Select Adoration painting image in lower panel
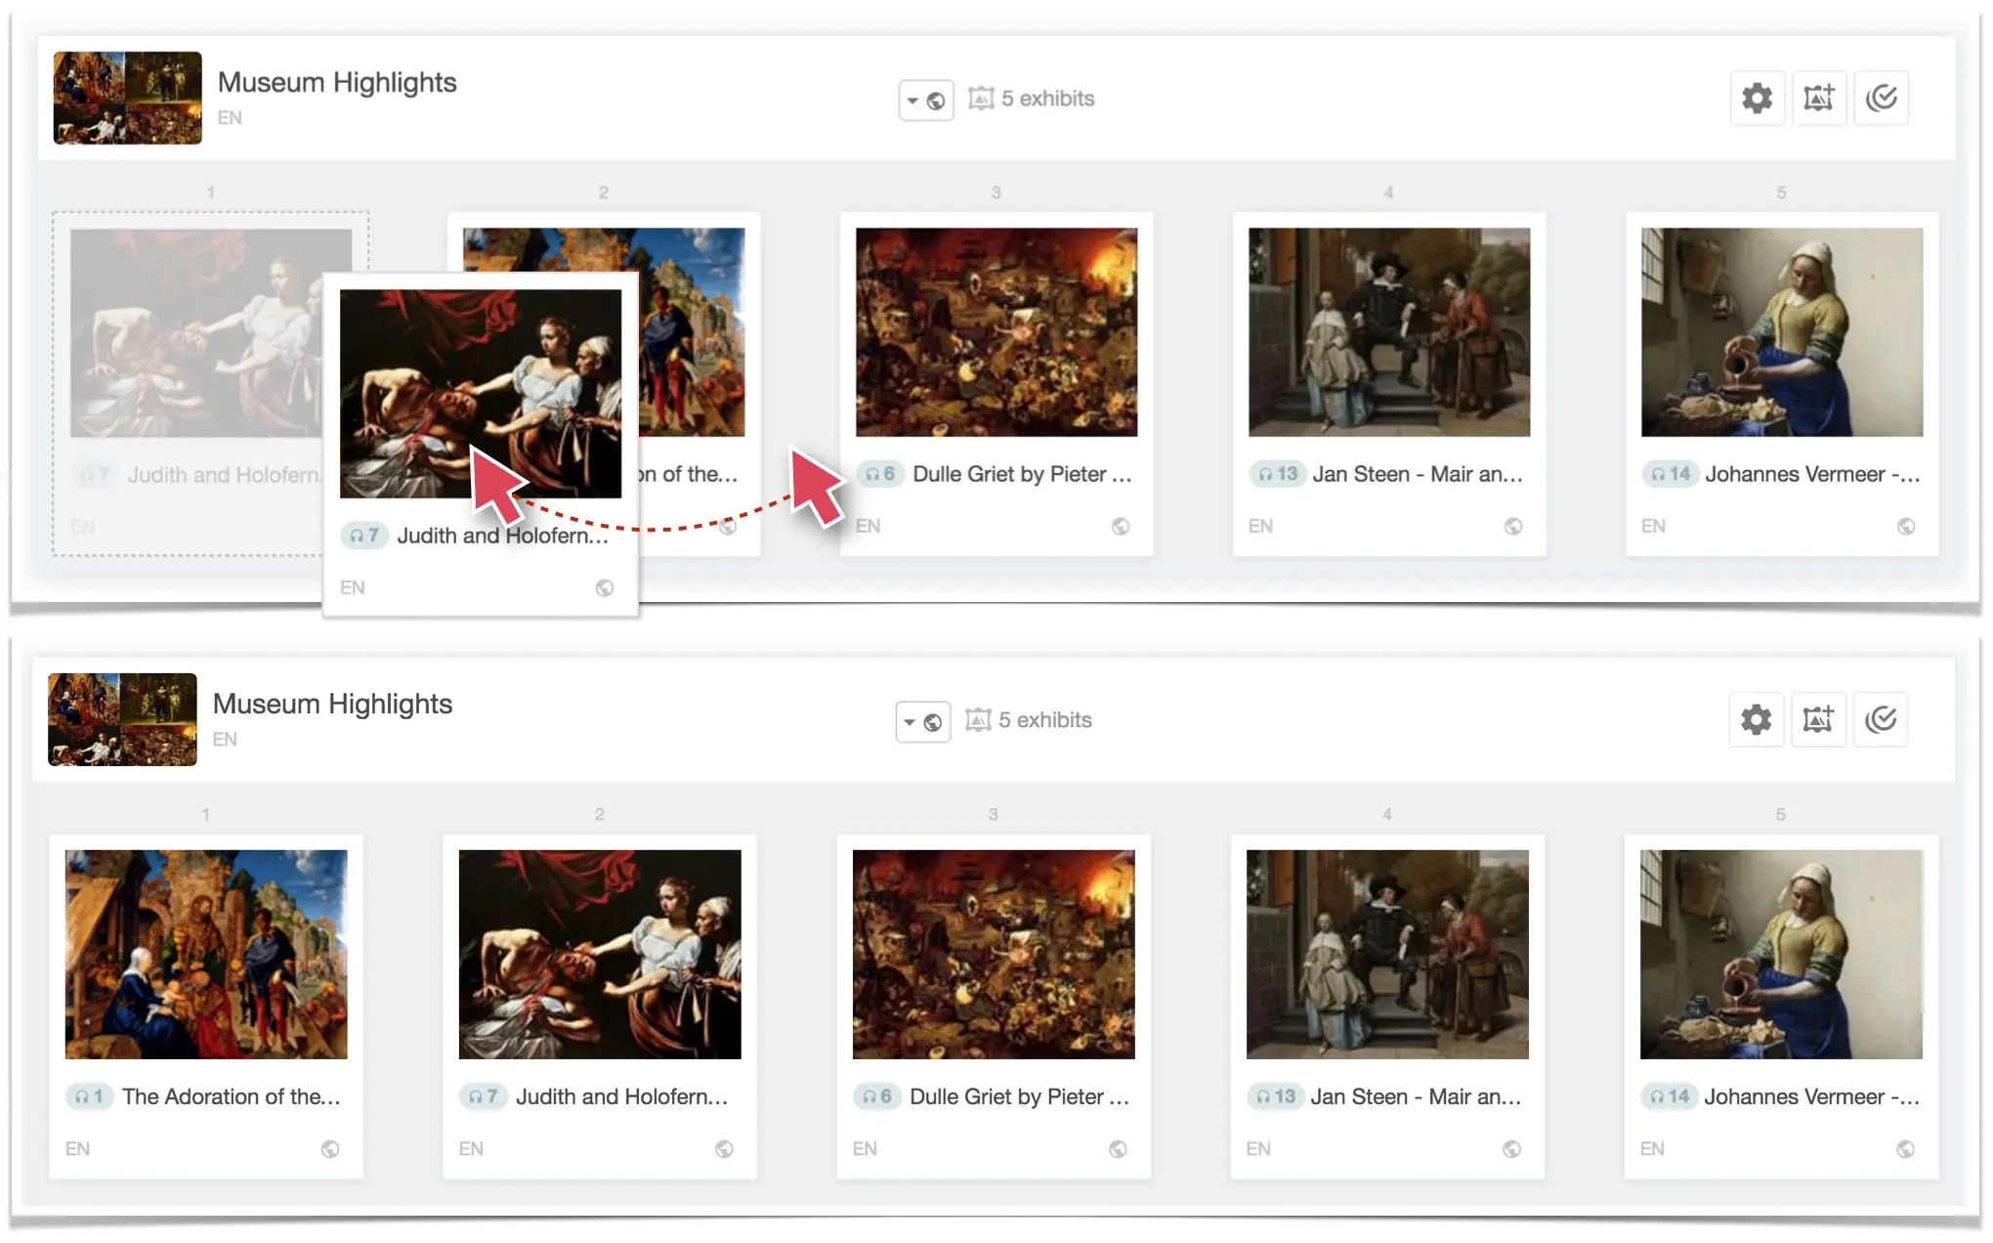The height and width of the screenshot is (1243, 1993). 206,955
